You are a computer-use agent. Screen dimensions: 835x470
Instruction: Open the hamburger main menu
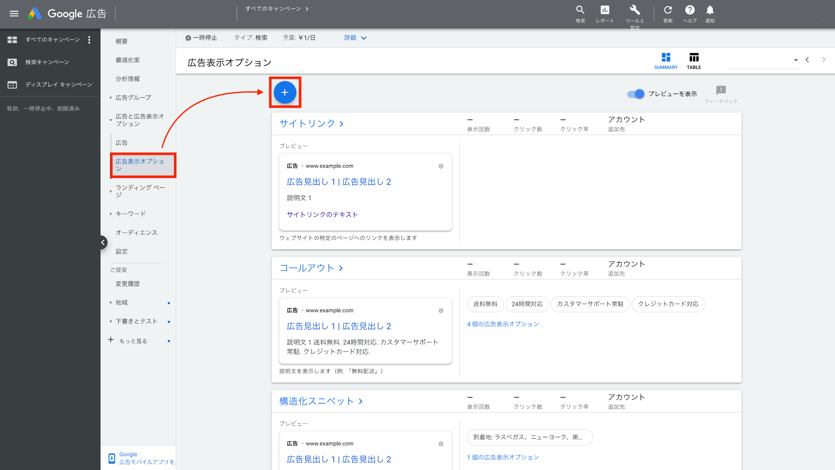pyautogui.click(x=14, y=14)
